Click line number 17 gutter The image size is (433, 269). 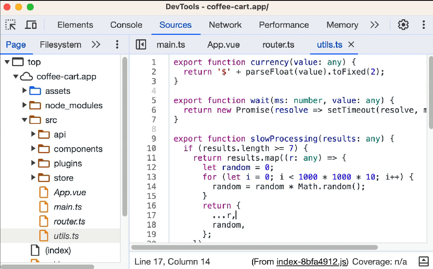click(151, 215)
